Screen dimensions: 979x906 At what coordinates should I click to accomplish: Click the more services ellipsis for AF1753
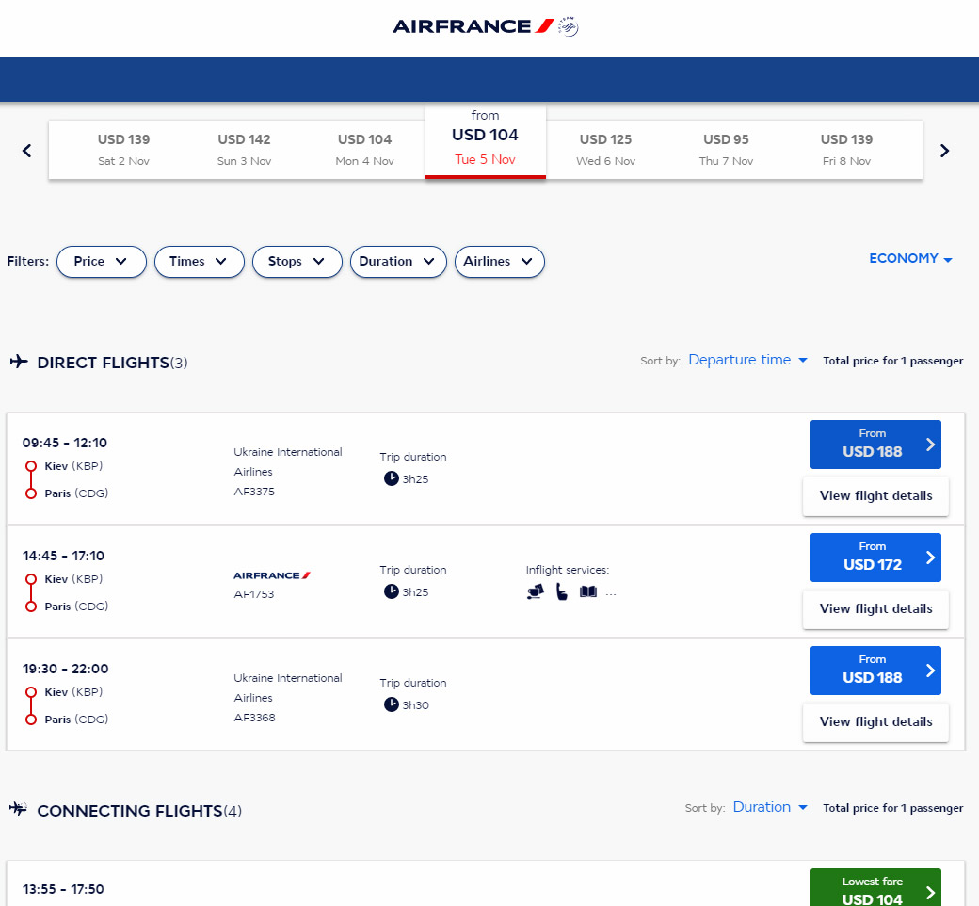[x=611, y=593]
